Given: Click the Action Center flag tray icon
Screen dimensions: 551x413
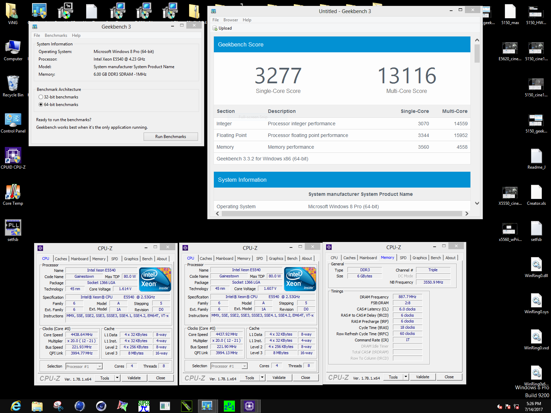Looking at the screenshot, I should (x=508, y=406).
